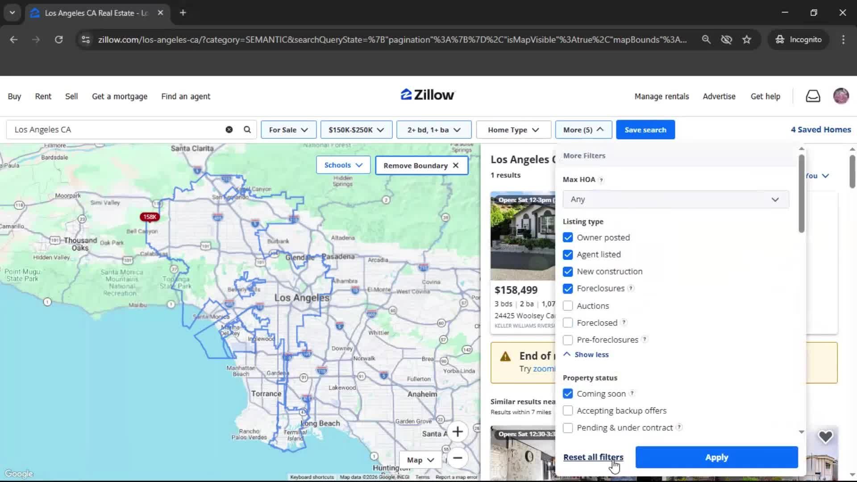Open the Max HOA Any dropdown

pyautogui.click(x=675, y=199)
